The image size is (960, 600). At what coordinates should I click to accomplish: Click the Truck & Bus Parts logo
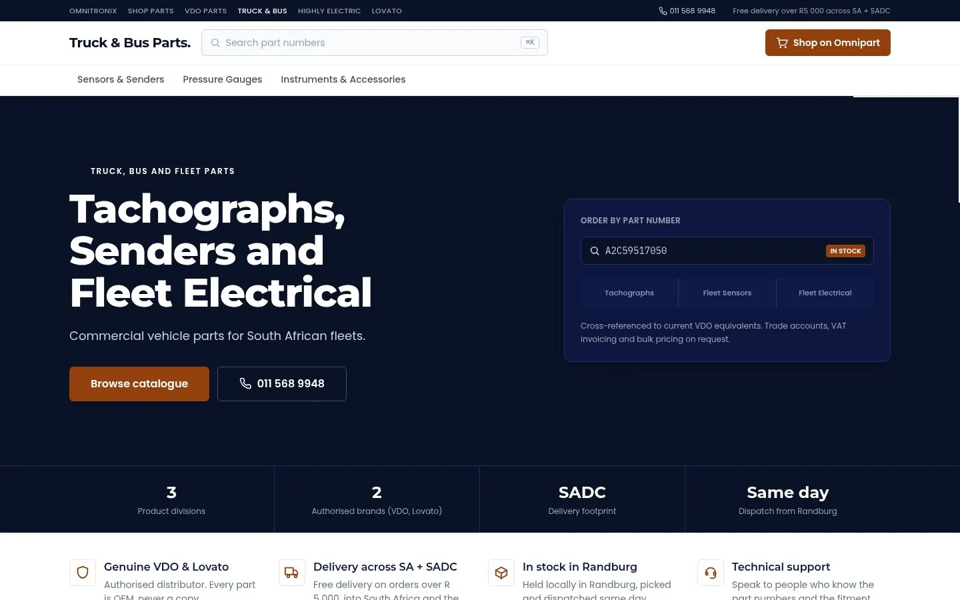130,43
